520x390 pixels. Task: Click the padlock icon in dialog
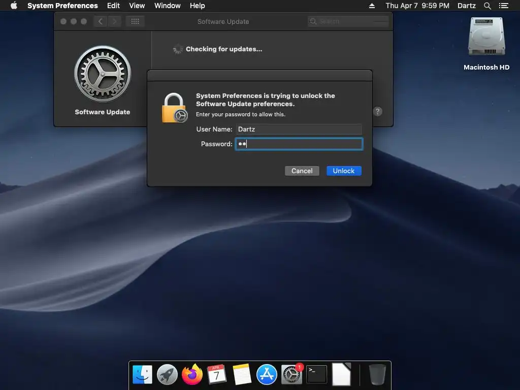(x=175, y=108)
